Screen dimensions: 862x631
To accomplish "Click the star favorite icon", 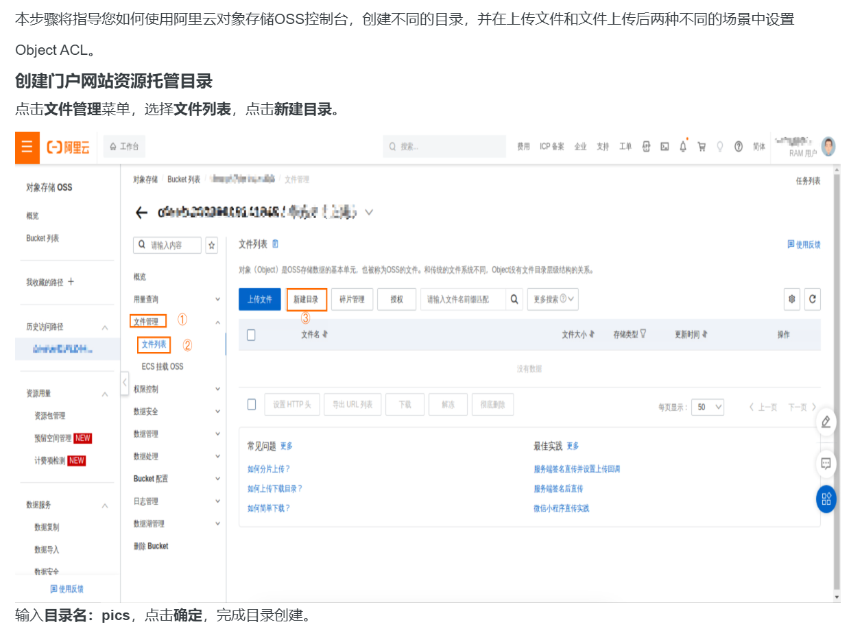I will coord(212,245).
